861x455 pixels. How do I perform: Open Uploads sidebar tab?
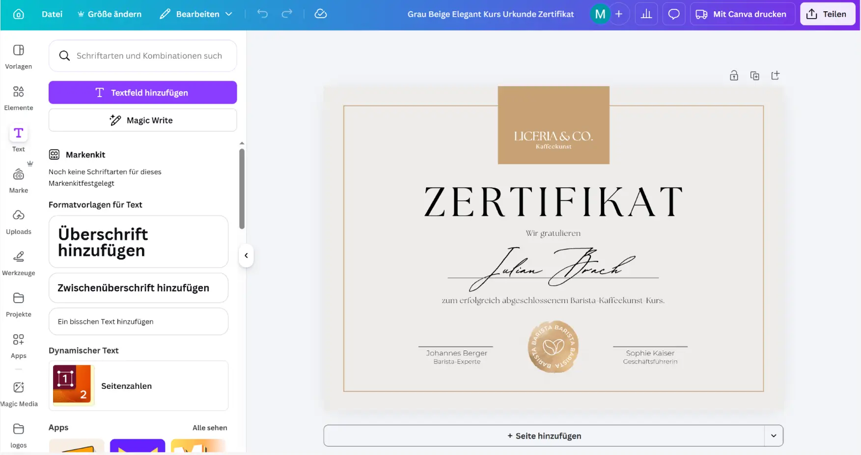pos(19,222)
